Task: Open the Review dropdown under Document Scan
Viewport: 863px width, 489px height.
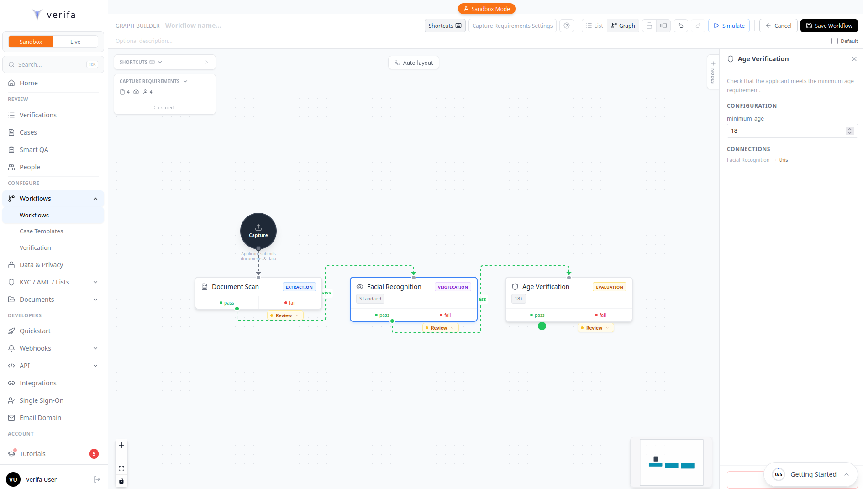Action: 285,315
